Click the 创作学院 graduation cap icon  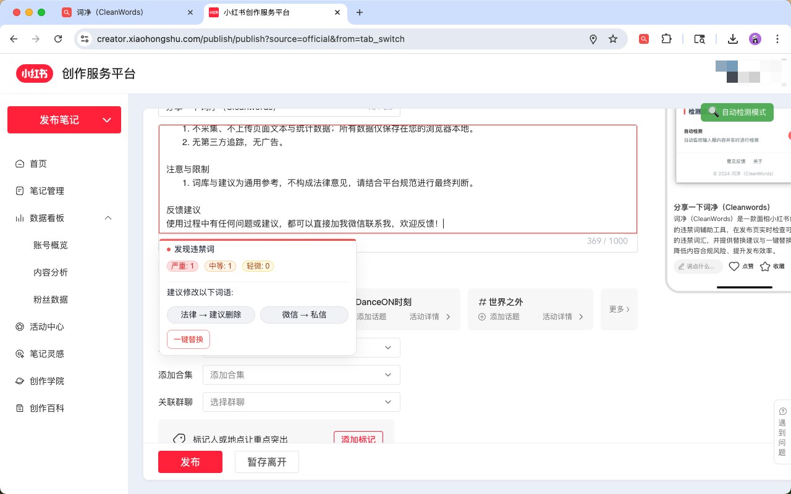(20, 381)
